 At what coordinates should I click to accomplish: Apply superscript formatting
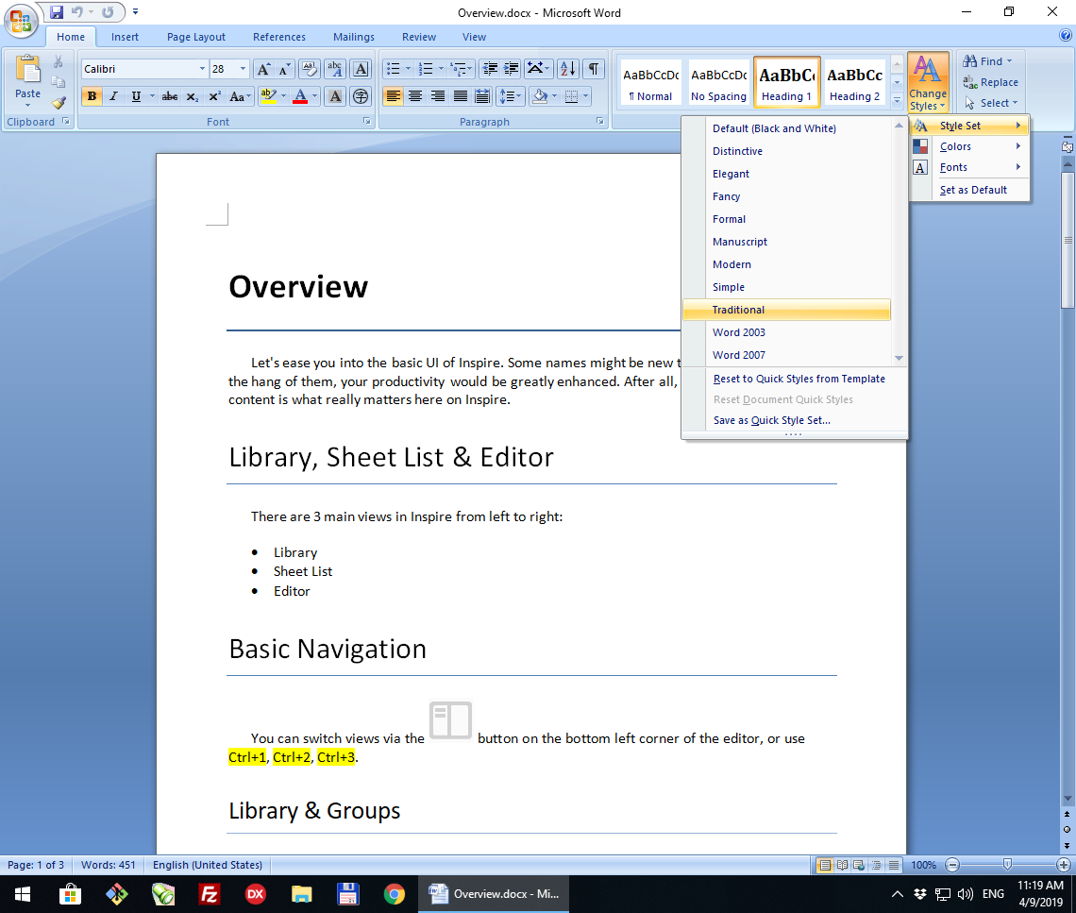coord(214,97)
